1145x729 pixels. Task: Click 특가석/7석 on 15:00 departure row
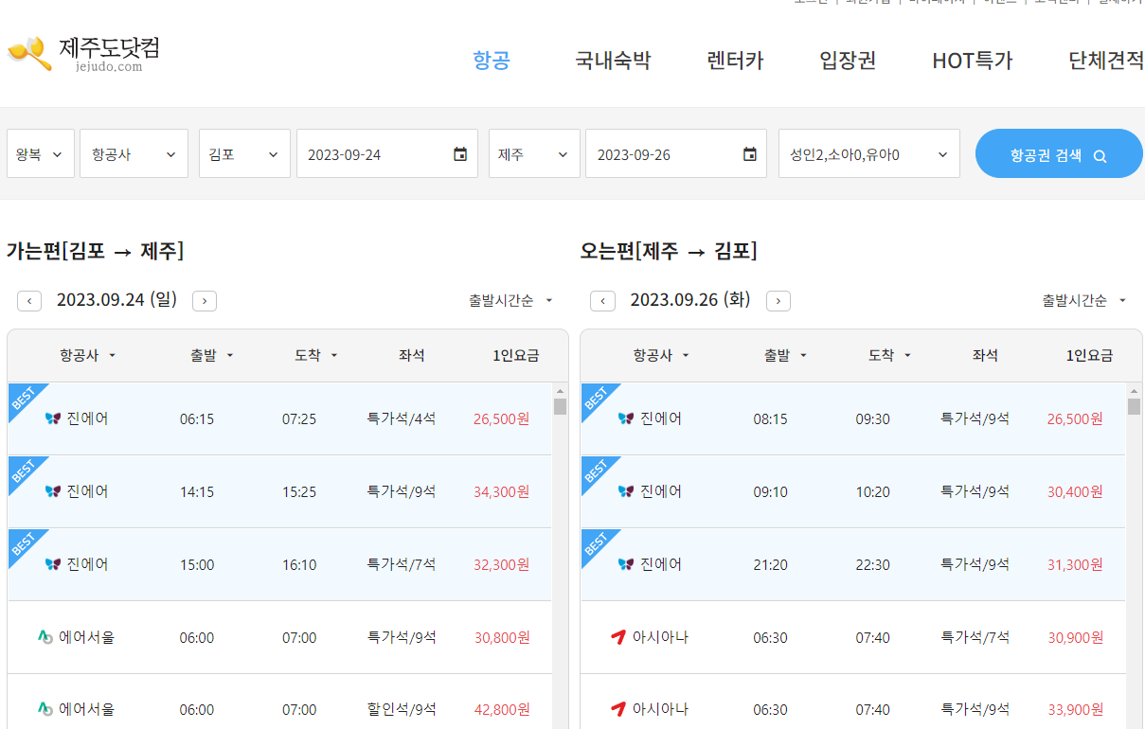(402, 564)
